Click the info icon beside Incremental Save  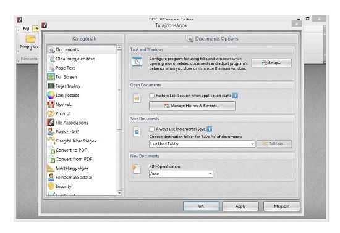(x=209, y=129)
